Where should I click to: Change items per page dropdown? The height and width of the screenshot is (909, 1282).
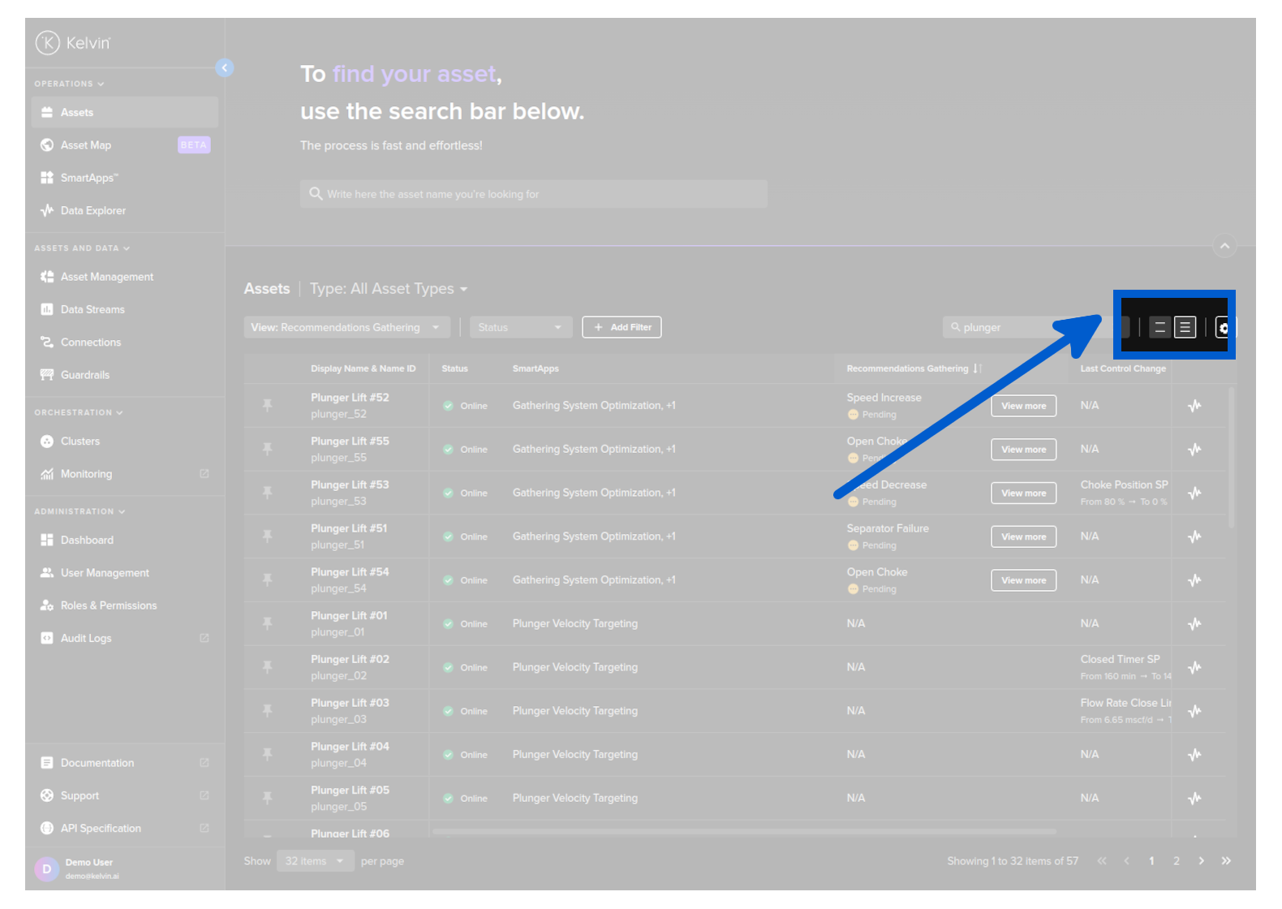pyautogui.click(x=315, y=861)
